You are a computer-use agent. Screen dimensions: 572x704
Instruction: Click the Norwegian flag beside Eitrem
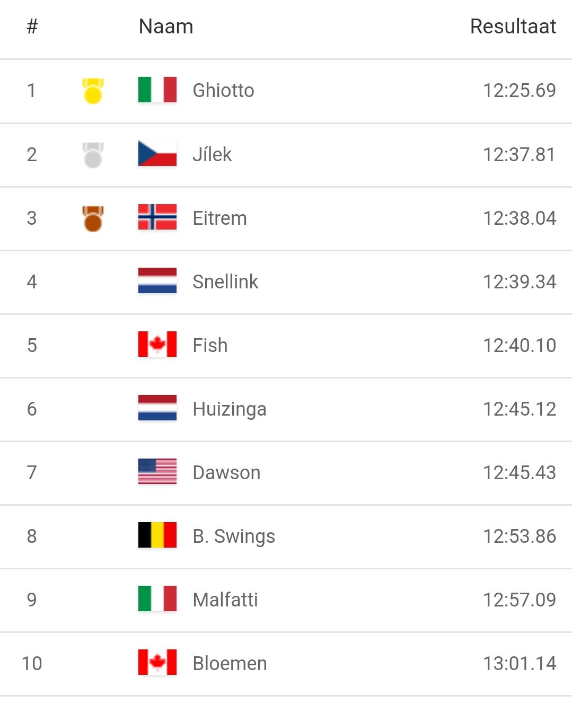tap(157, 217)
